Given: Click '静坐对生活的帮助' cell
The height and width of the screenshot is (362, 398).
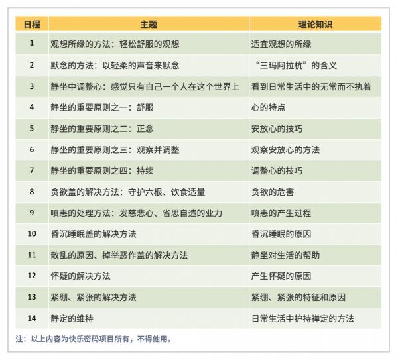Looking at the screenshot, I should tap(315, 255).
